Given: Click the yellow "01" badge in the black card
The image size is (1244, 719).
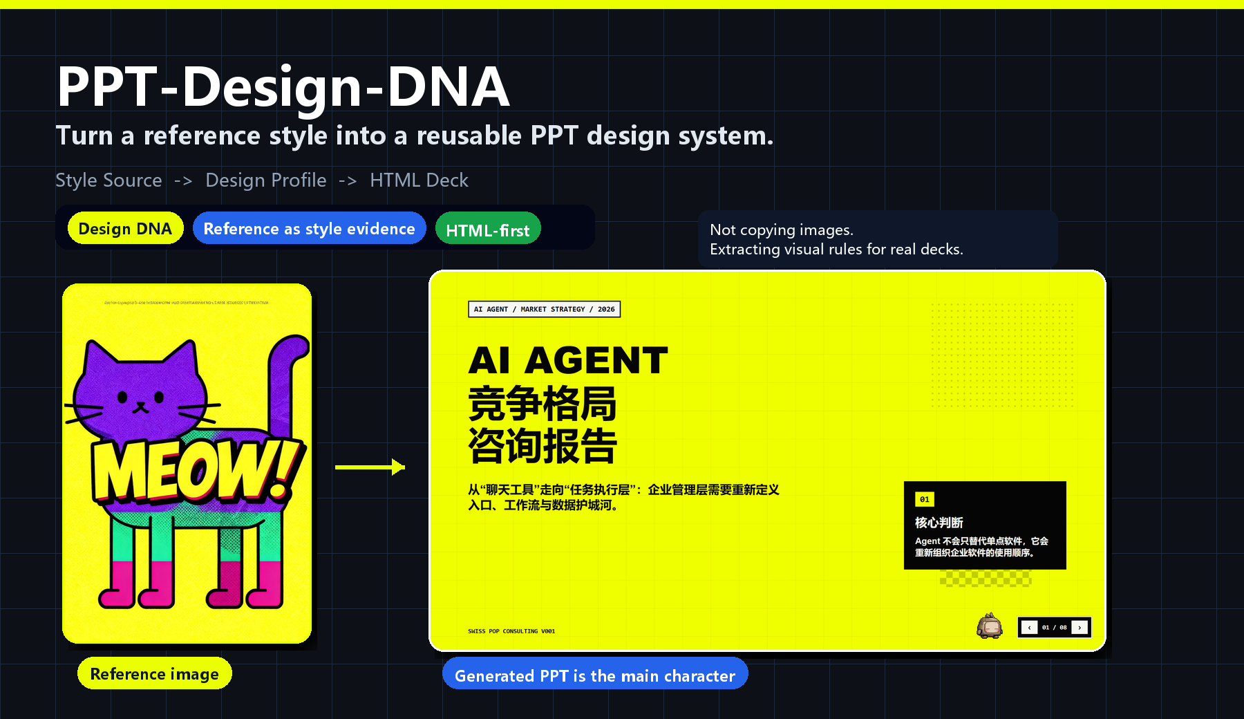Looking at the screenshot, I should [x=925, y=499].
